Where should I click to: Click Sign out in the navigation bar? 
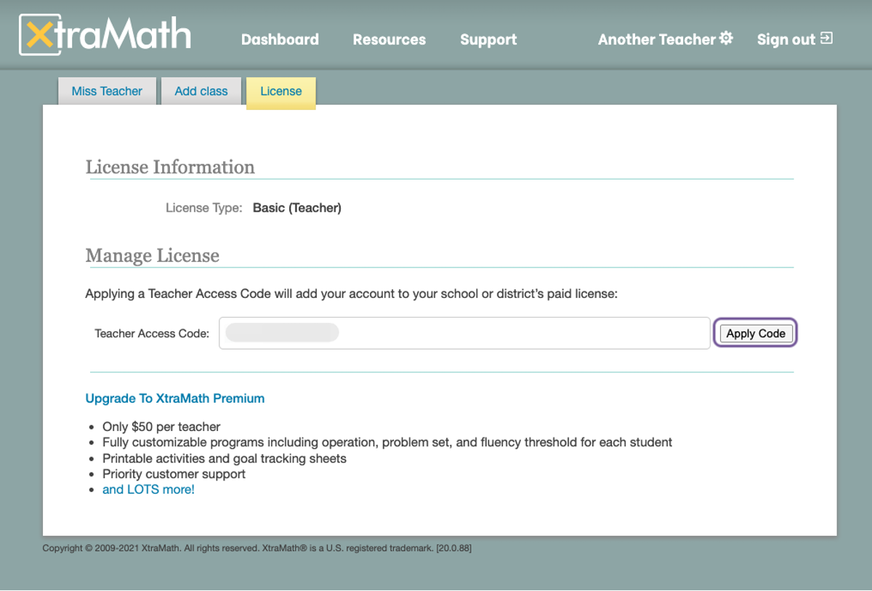point(786,39)
